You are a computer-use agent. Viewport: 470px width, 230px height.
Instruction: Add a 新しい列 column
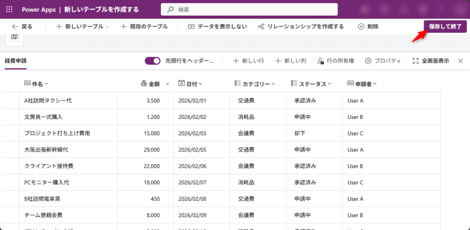[x=291, y=61]
